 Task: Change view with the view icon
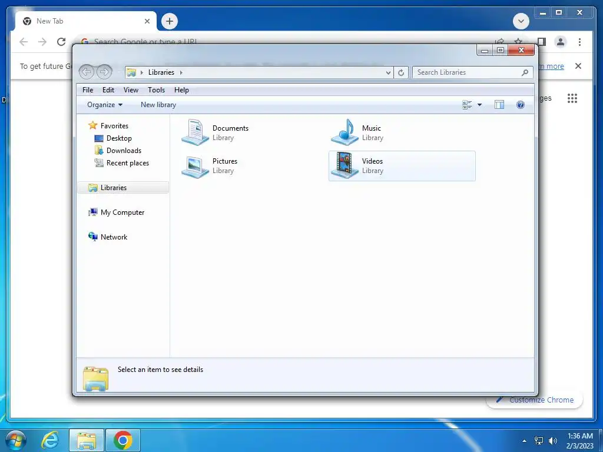pyautogui.click(x=467, y=105)
